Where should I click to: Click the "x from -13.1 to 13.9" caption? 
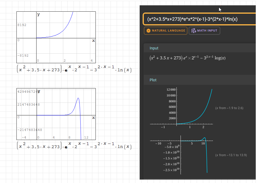point(231,155)
